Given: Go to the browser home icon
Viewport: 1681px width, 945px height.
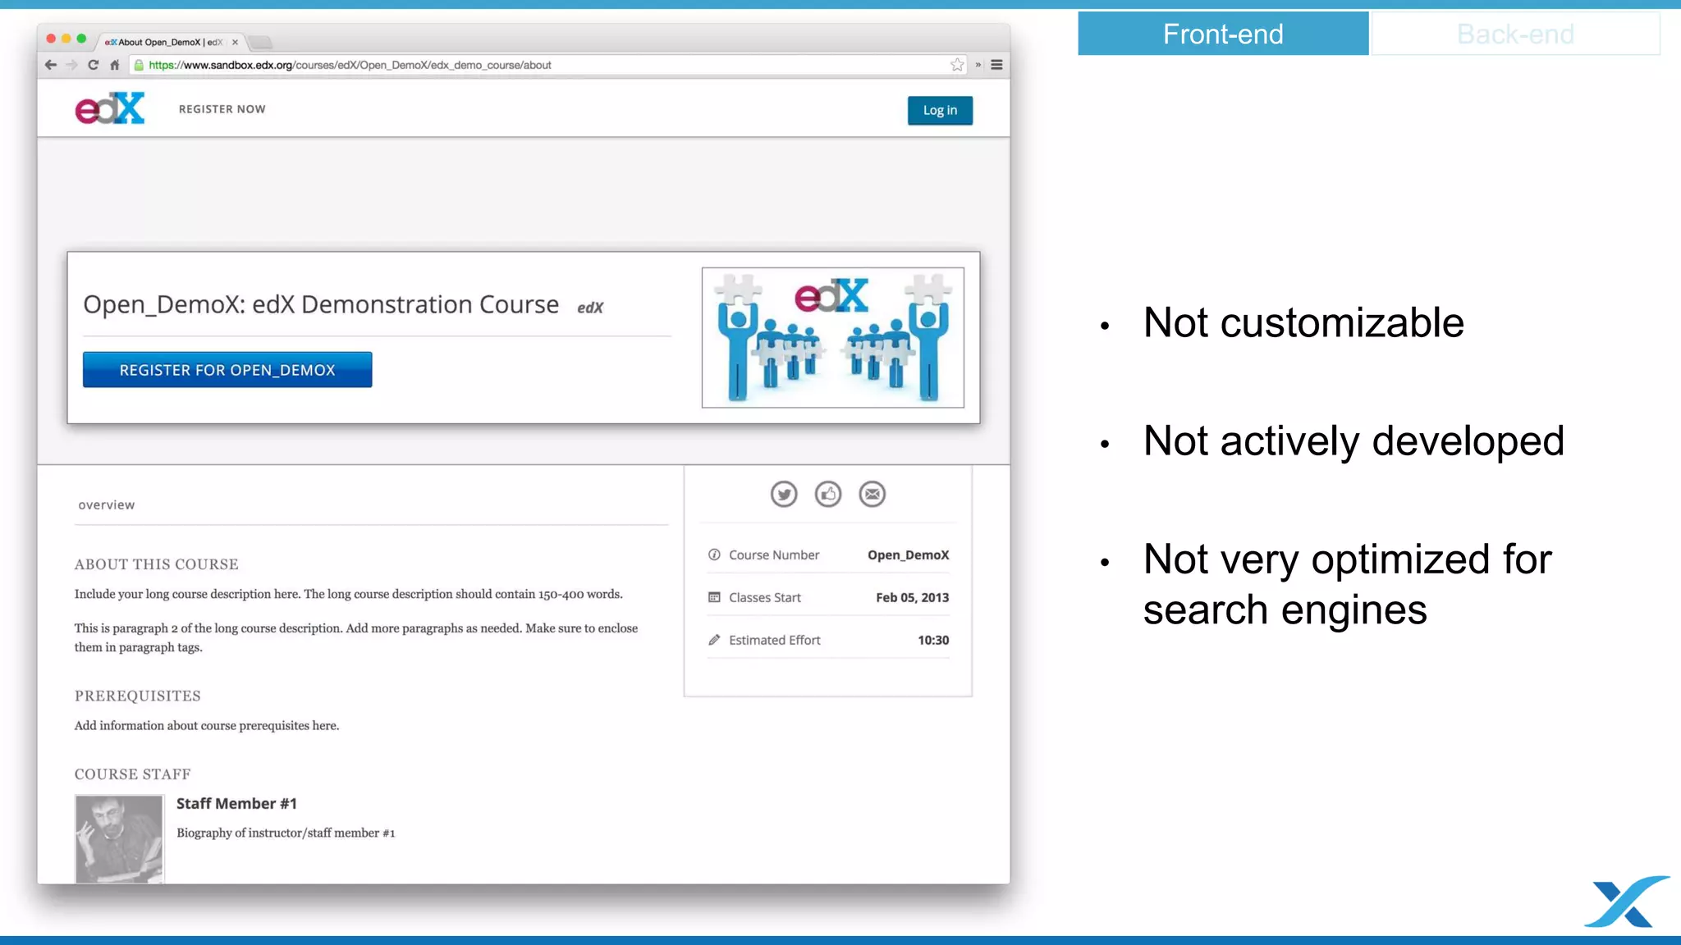Looking at the screenshot, I should (115, 65).
